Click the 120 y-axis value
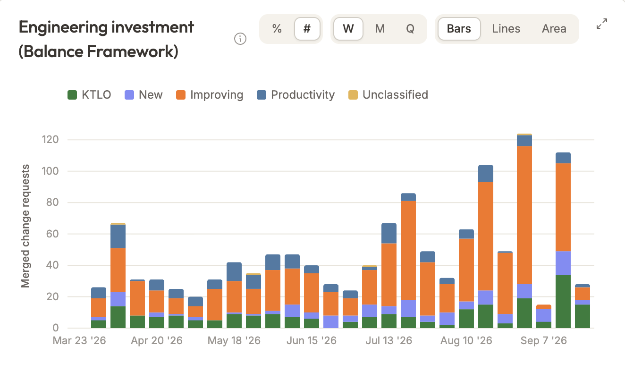625x372 pixels. 50,140
